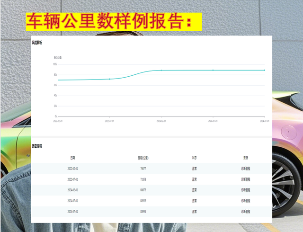Select the 88953 mileage cell
The height and width of the screenshot is (232, 303).
point(143,201)
